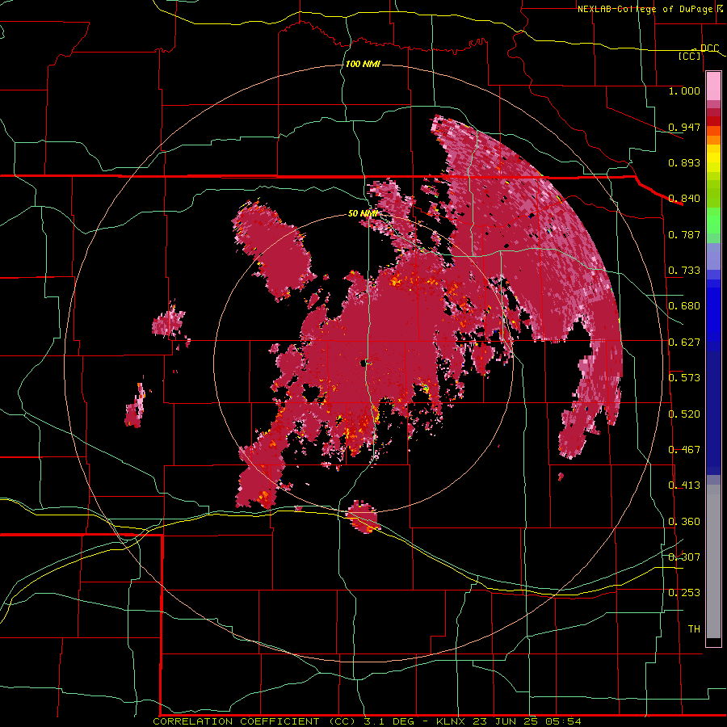
Task: Click the 0.733 color scale label
Action: click(684, 271)
